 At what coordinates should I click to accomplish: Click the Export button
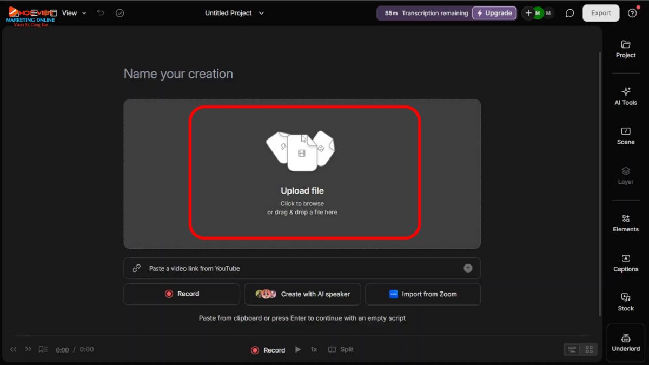click(x=601, y=13)
